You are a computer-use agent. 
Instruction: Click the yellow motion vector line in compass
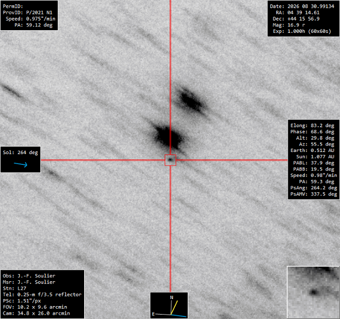click(x=174, y=307)
